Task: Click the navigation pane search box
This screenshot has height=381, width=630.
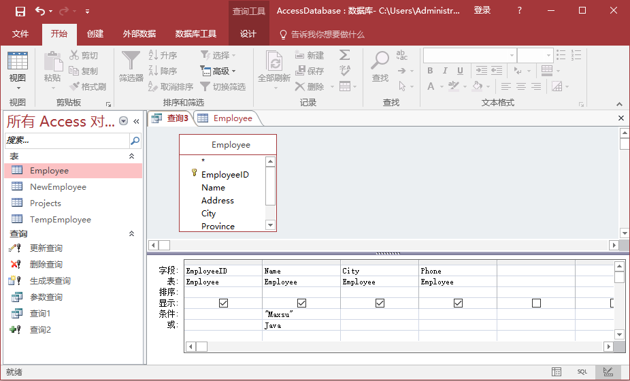Action: [x=67, y=140]
